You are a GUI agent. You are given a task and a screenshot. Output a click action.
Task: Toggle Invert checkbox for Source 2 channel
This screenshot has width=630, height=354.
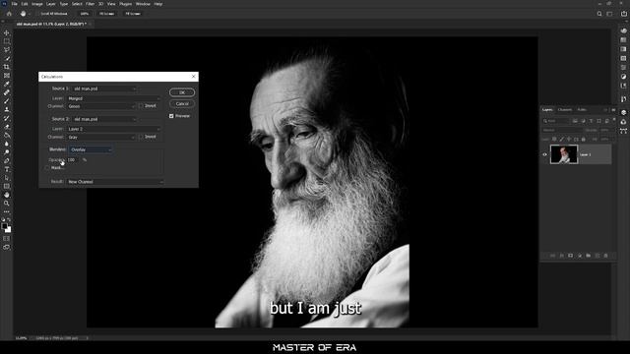[x=141, y=137]
